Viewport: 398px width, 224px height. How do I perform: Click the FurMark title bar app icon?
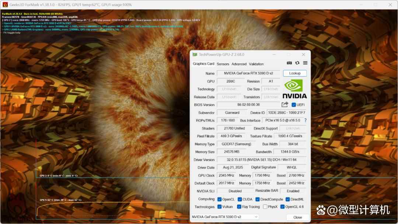click(5, 4)
